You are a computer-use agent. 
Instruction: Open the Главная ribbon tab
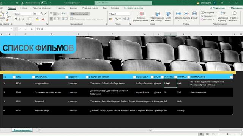[x=12, y=8]
